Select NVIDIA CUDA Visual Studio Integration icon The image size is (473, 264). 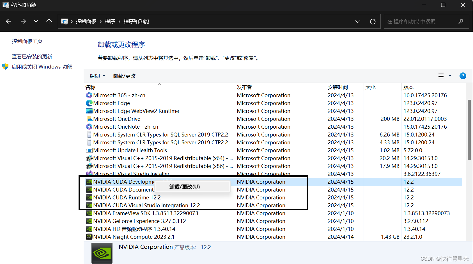pyautogui.click(x=89, y=205)
